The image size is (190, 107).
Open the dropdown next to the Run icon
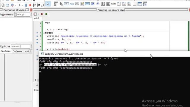[x=22, y=5]
